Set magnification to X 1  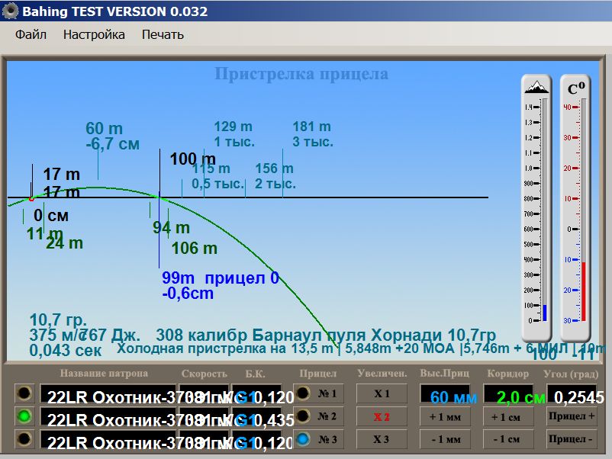pyautogui.click(x=382, y=394)
